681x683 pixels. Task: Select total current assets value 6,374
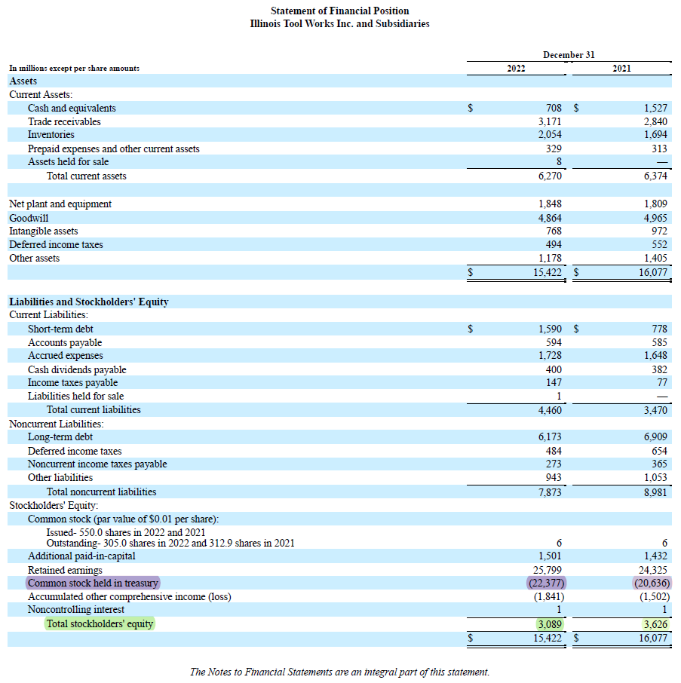pos(655,176)
